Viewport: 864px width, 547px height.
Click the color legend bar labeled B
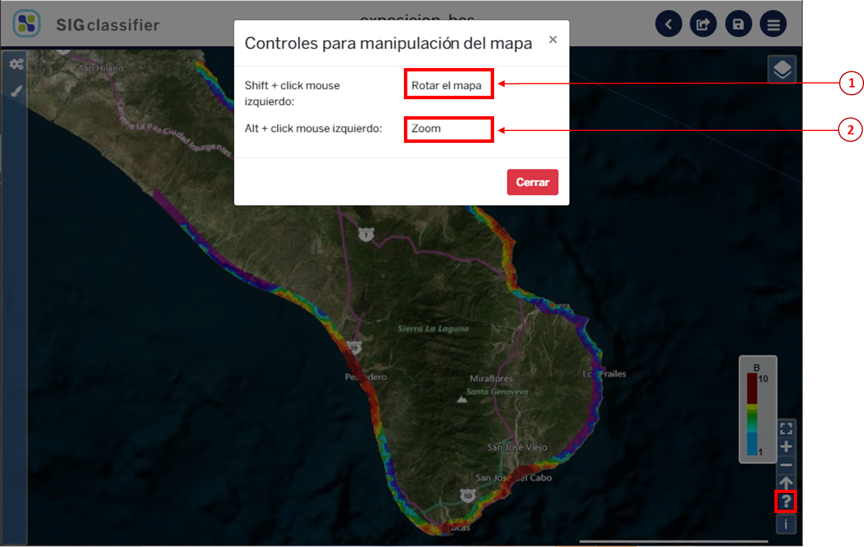[x=752, y=414]
